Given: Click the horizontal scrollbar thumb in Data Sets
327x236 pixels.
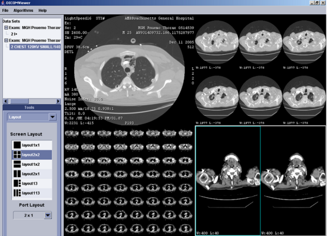Looking at the screenshot, I should click(x=18, y=101).
